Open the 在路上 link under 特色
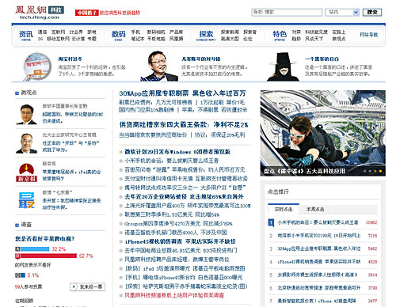The height and width of the screenshot is (307, 396). (339, 32)
